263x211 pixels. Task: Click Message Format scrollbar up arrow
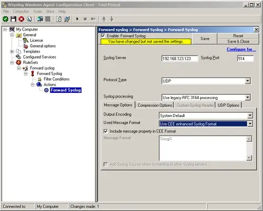click(x=249, y=139)
